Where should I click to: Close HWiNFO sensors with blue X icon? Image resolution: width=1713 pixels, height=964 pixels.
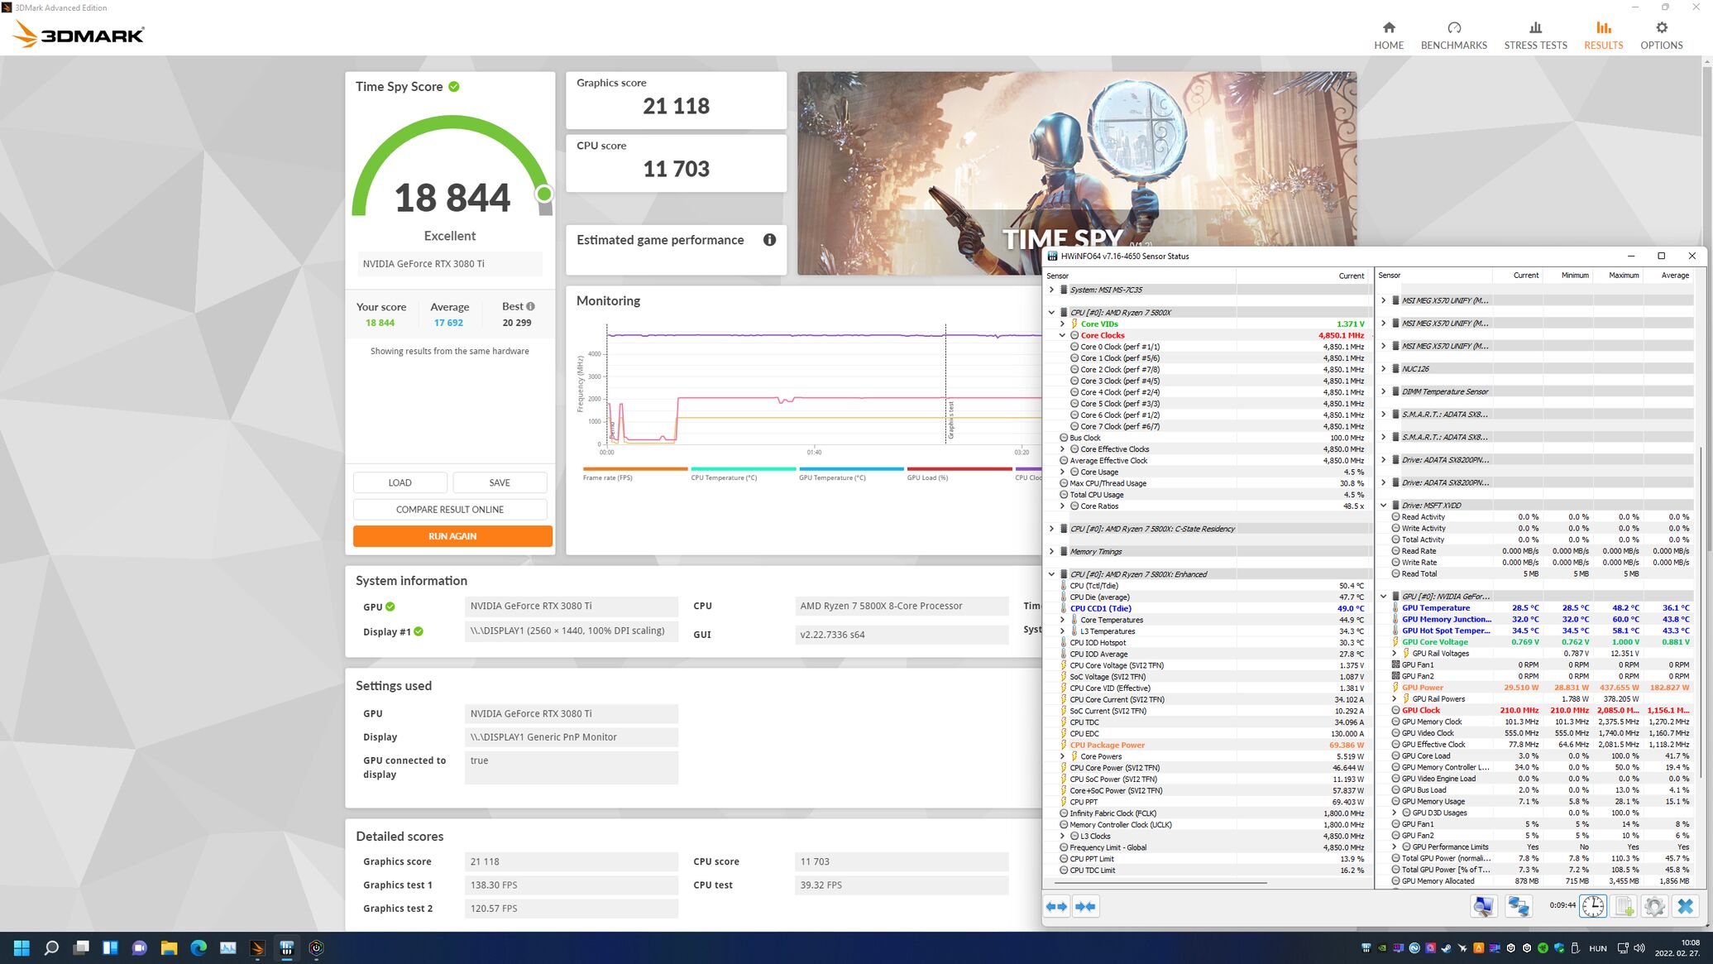click(x=1685, y=906)
